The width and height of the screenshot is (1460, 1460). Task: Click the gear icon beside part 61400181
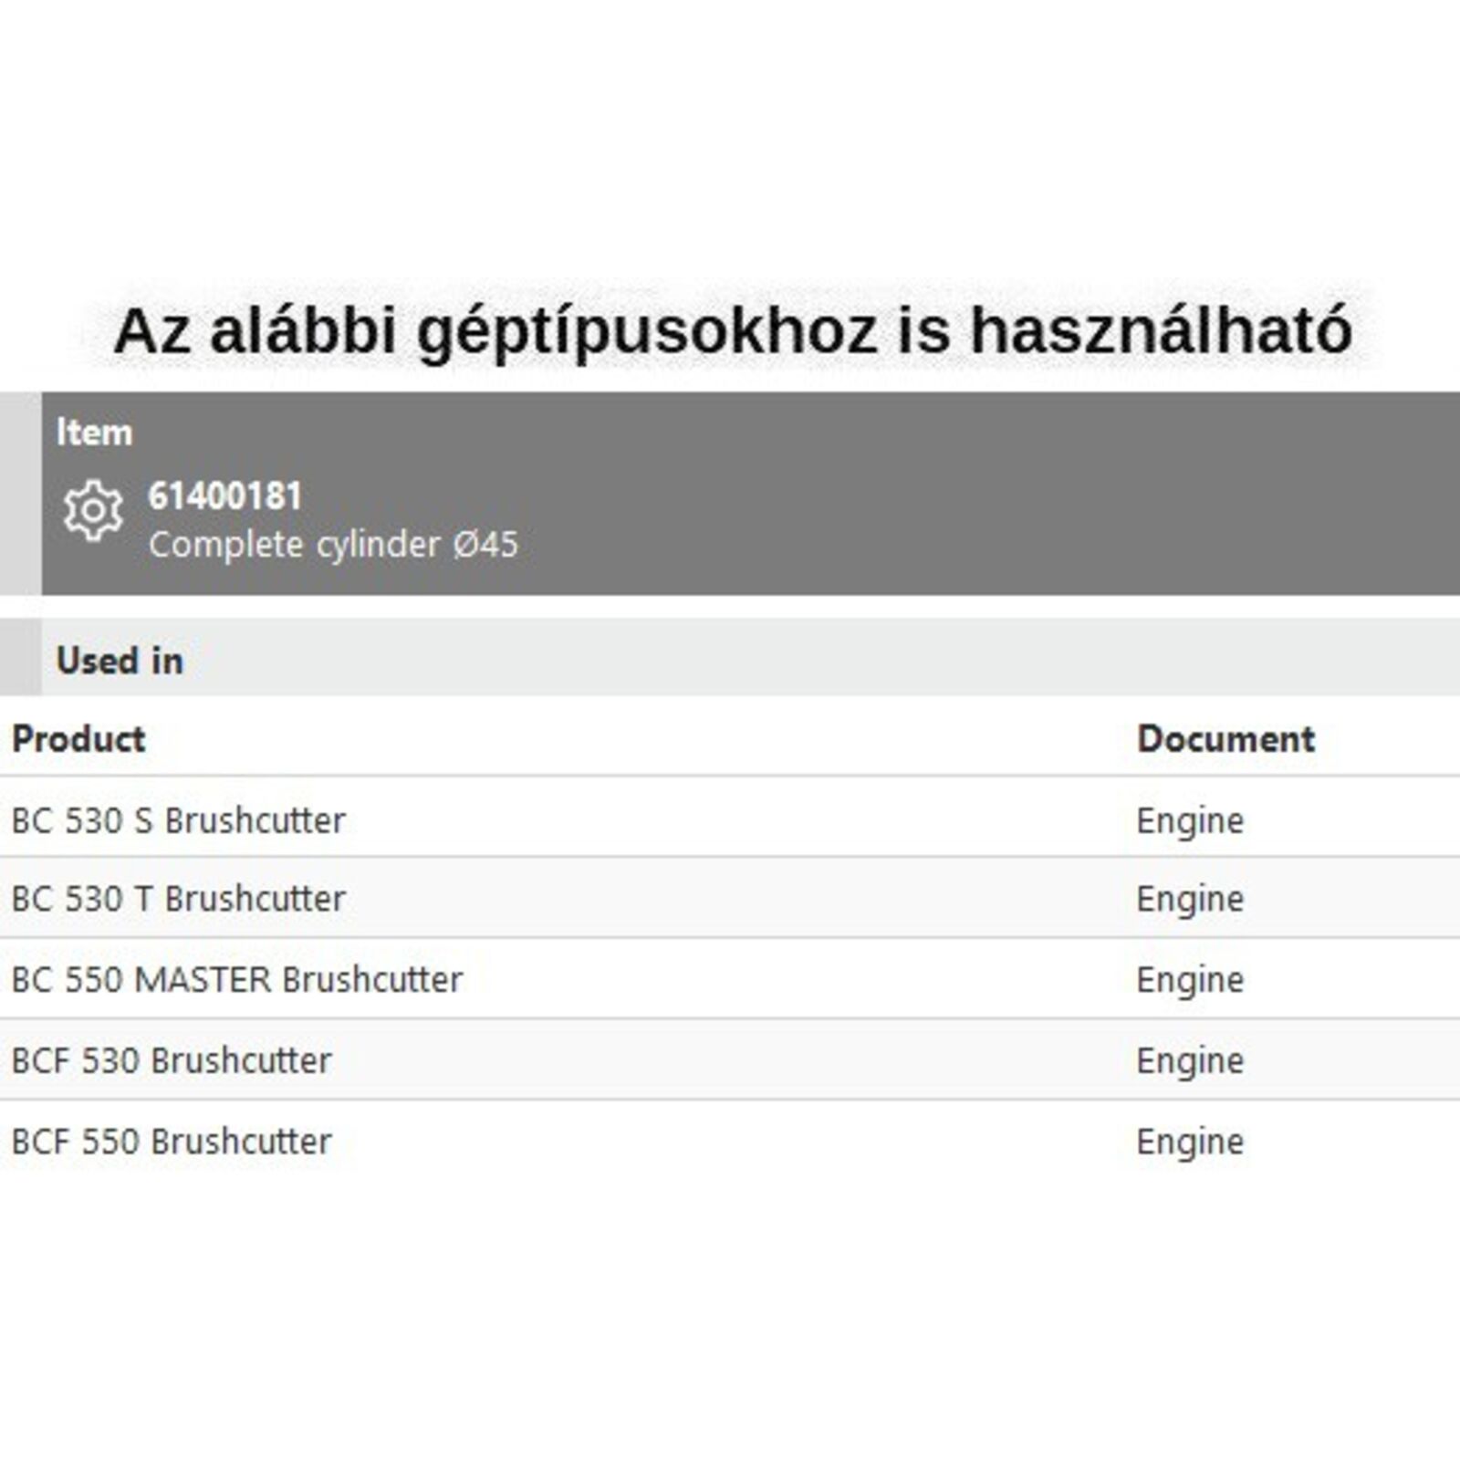(92, 511)
